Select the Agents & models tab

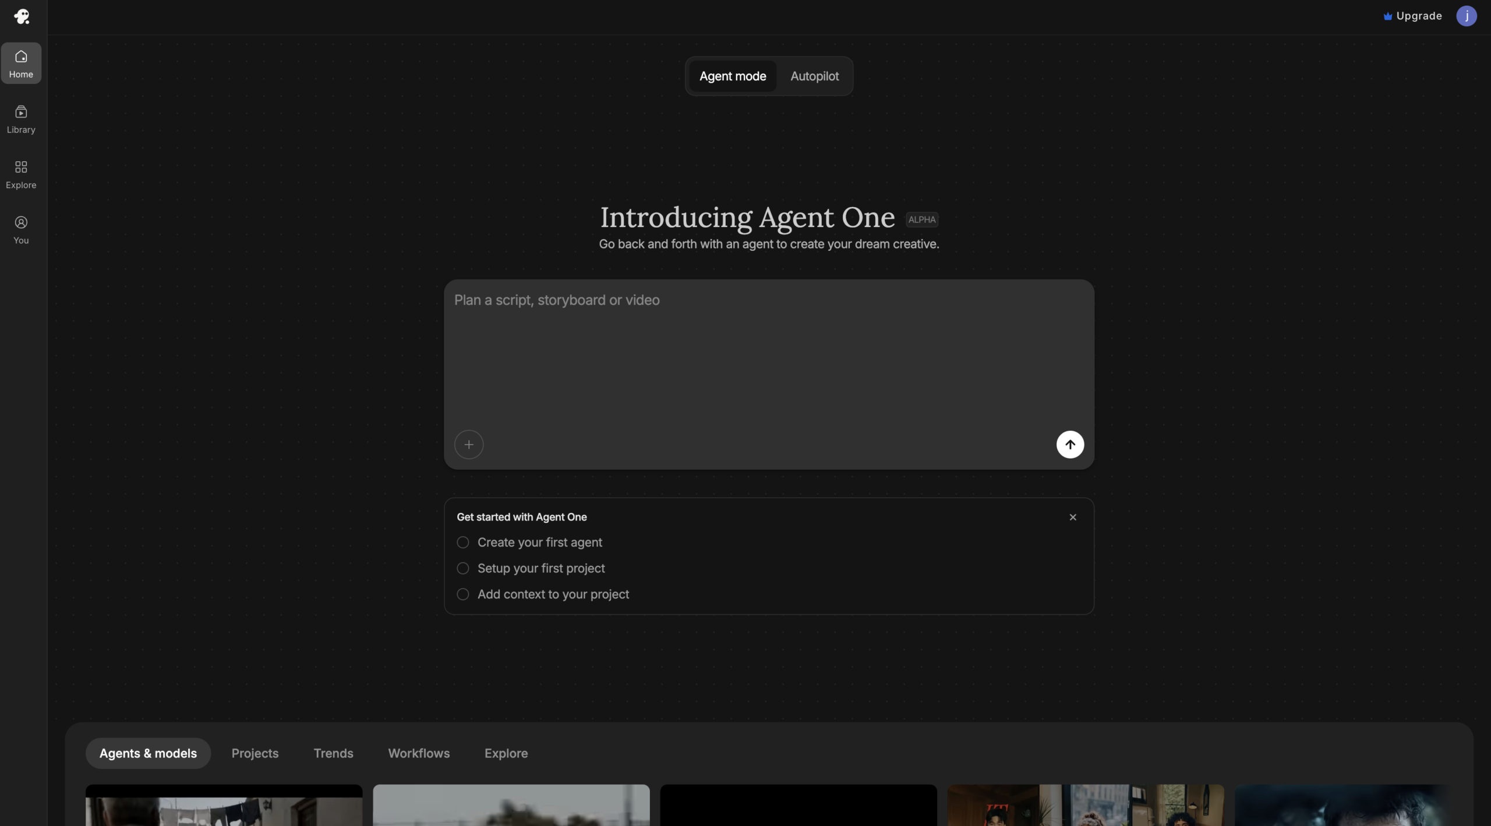pyautogui.click(x=148, y=753)
